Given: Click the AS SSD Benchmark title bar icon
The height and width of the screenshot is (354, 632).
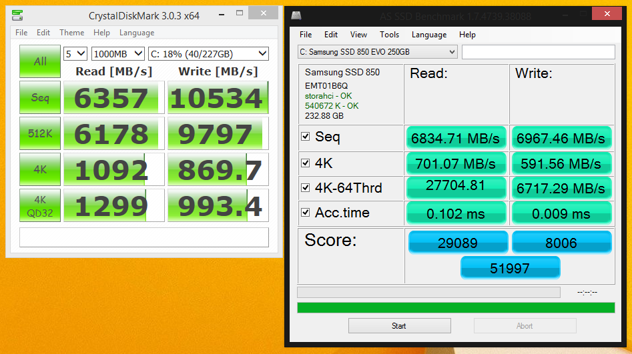Looking at the screenshot, I should click(x=297, y=15).
